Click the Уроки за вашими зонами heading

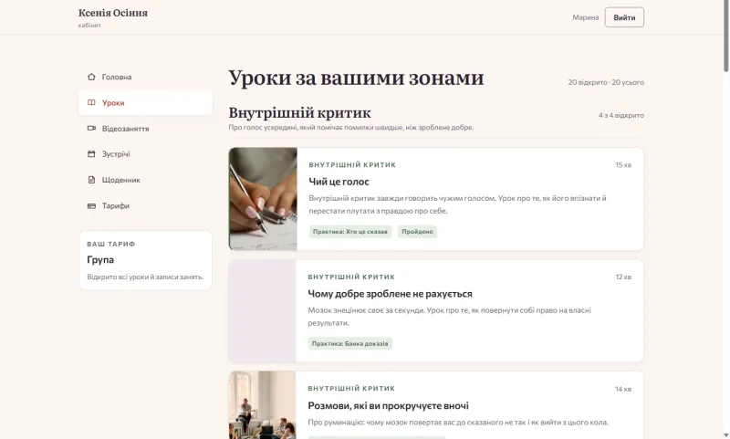coord(356,78)
